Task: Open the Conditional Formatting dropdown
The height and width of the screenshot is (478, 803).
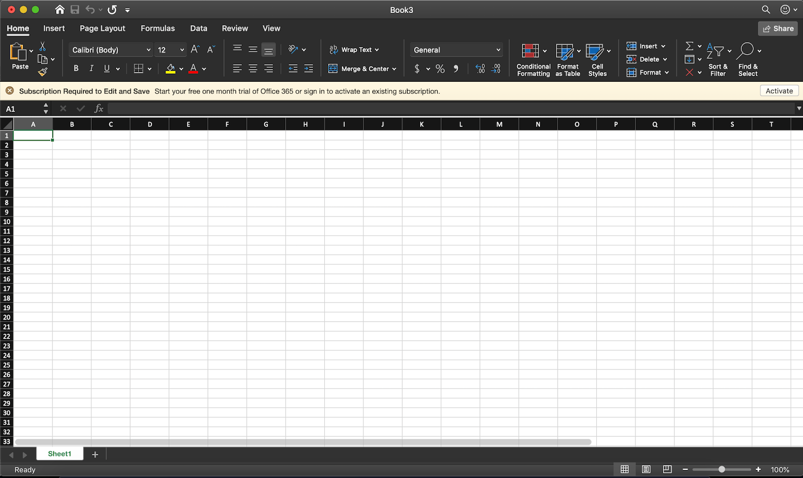Action: pyautogui.click(x=545, y=51)
